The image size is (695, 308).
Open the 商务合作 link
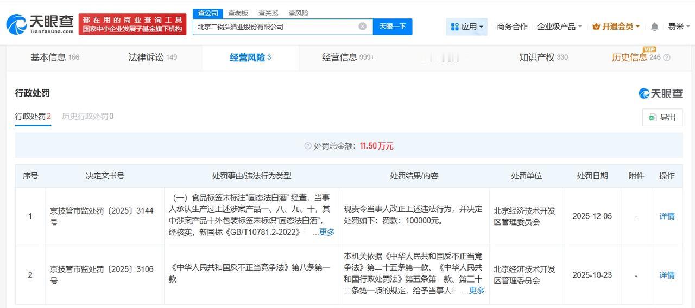512,27
